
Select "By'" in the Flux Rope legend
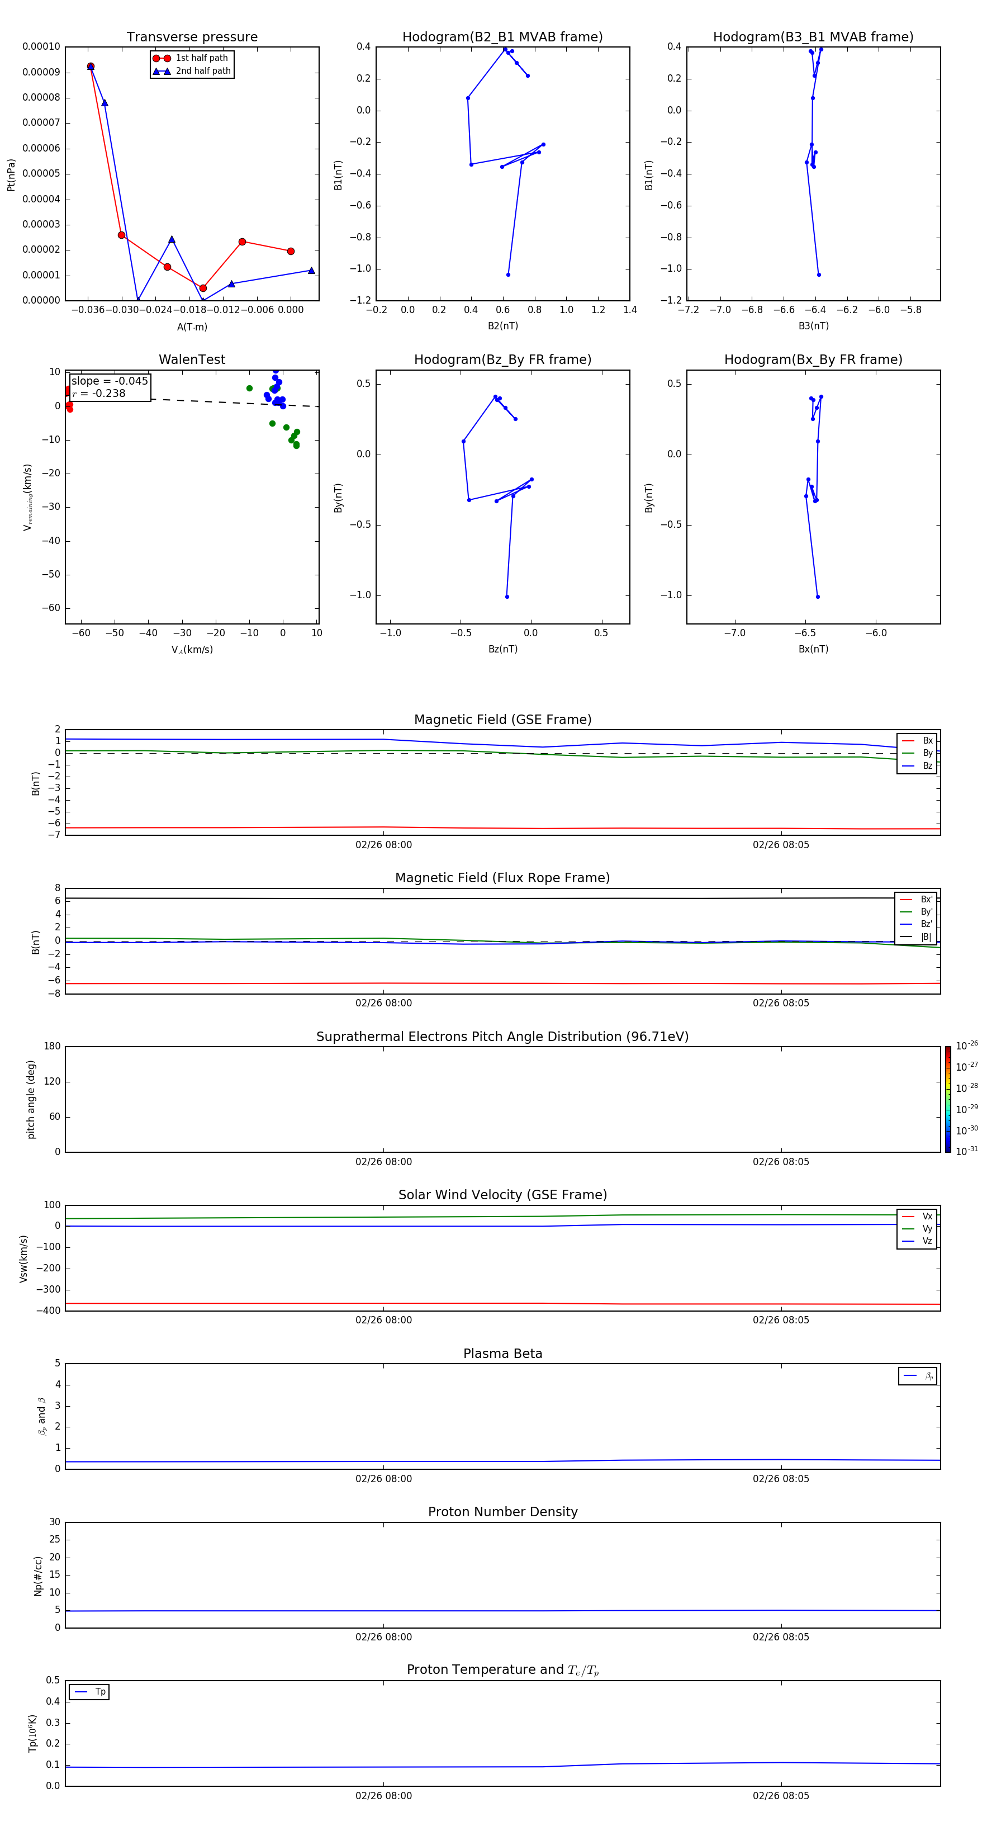point(917,912)
